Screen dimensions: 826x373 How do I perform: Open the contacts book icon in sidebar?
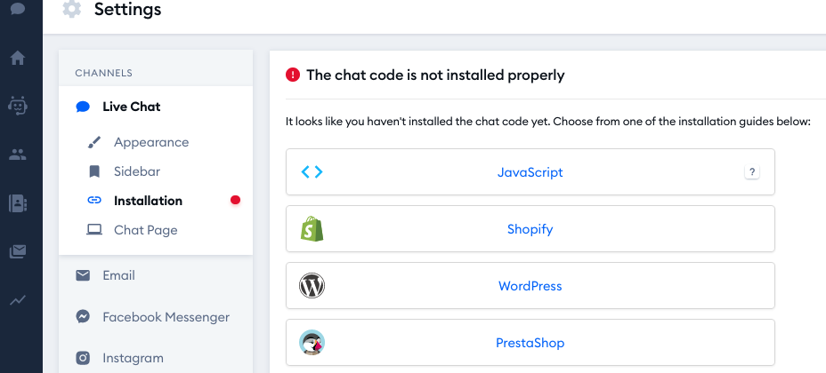(x=18, y=203)
